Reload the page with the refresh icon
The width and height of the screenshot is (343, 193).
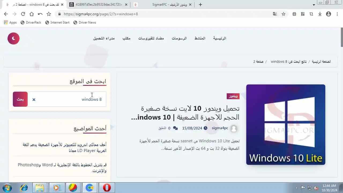pyautogui.click(x=23, y=14)
